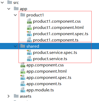Collapse the app folder chevron
The image size is (99, 101).
click(x=9, y=9)
